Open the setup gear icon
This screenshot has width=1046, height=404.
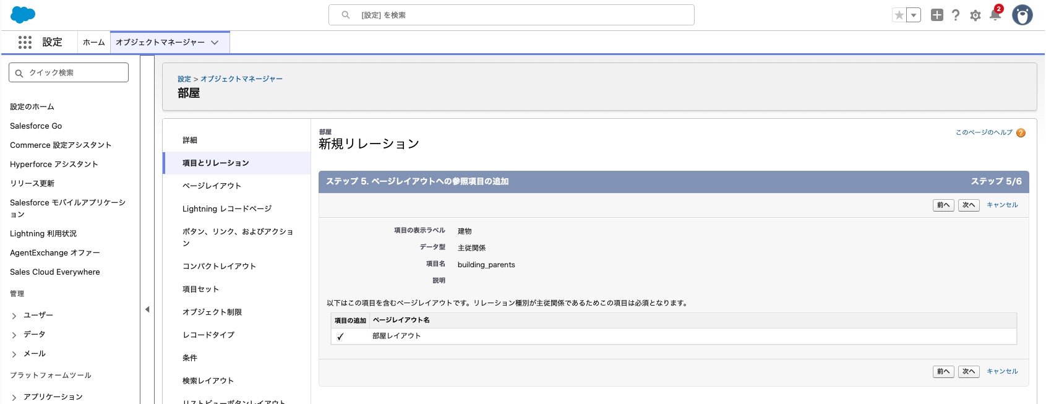[x=975, y=15]
